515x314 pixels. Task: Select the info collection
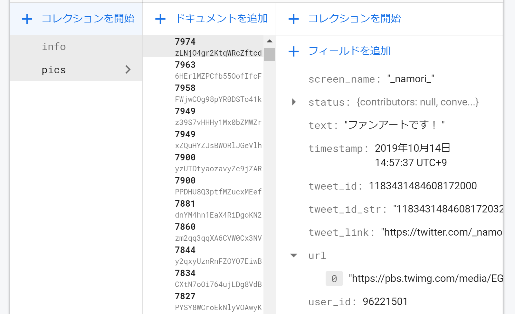tap(76, 47)
